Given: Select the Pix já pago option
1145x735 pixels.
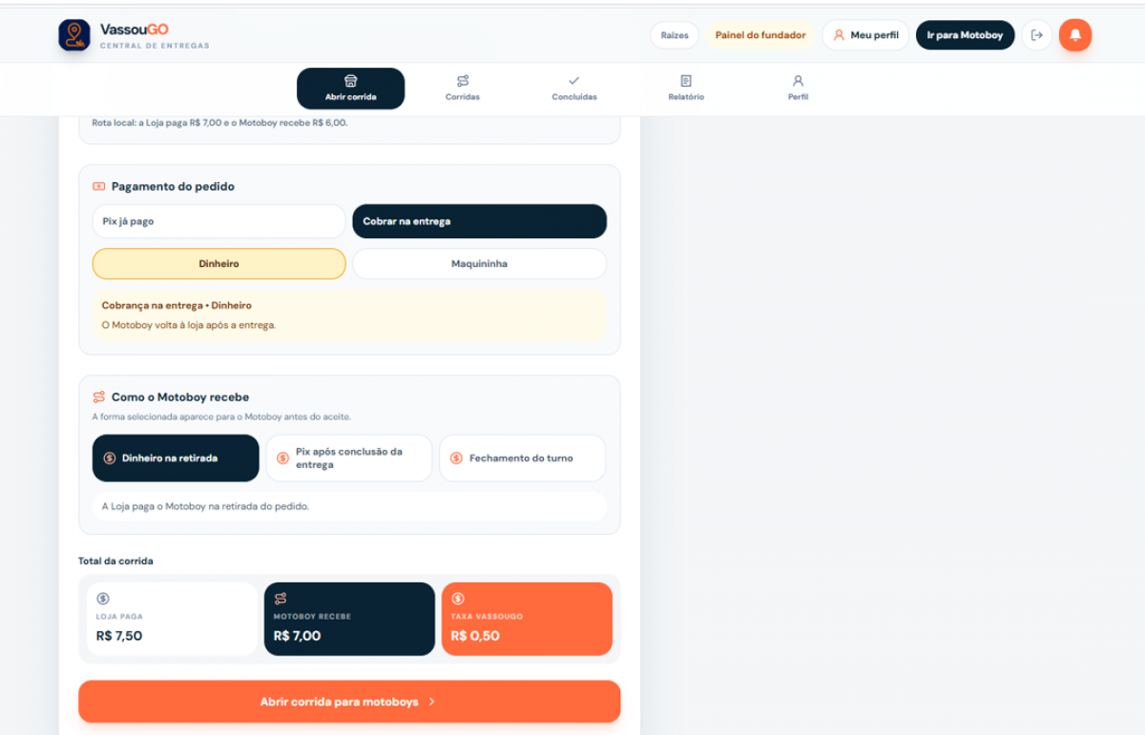Looking at the screenshot, I should click(219, 221).
